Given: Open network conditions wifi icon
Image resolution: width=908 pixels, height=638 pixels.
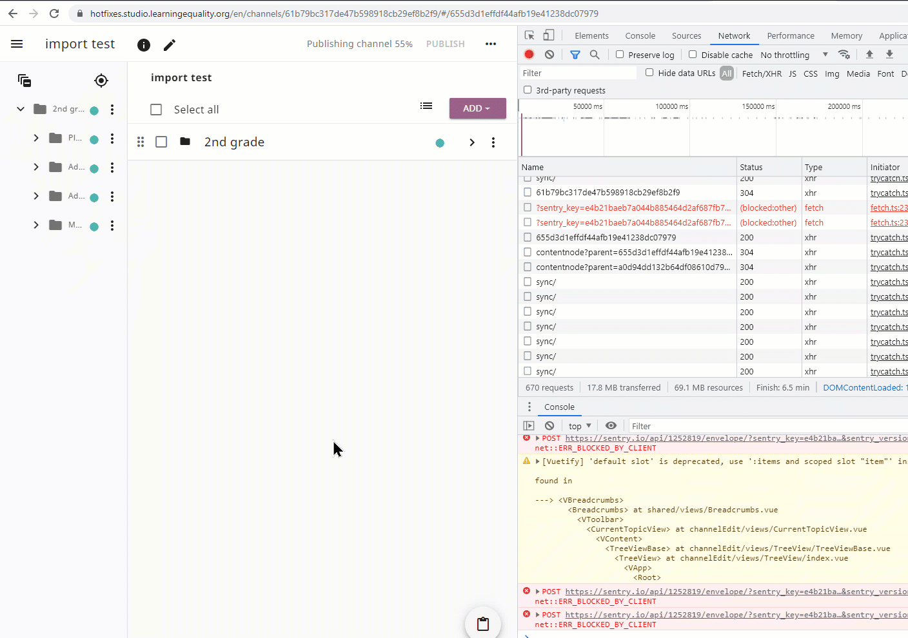Looking at the screenshot, I should (844, 55).
